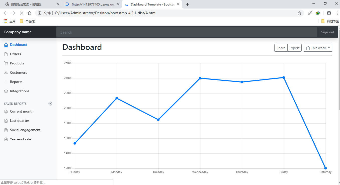Screen dimensions: 340x185
Task: Select the Dashboard Template tab
Action: coord(152,4)
